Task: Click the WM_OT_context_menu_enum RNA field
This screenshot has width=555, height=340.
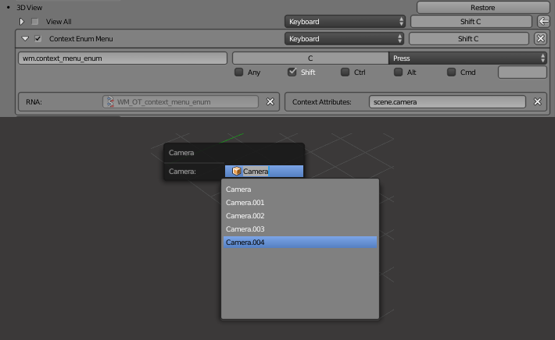Action: (181, 102)
